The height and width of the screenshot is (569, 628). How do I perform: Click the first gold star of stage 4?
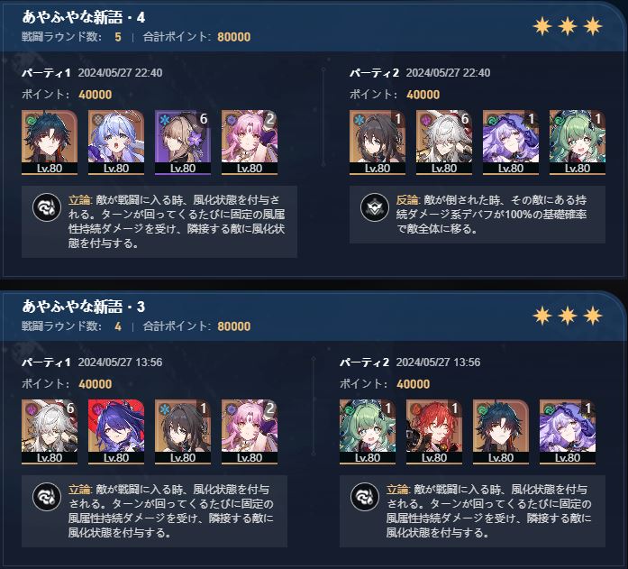tap(542, 27)
